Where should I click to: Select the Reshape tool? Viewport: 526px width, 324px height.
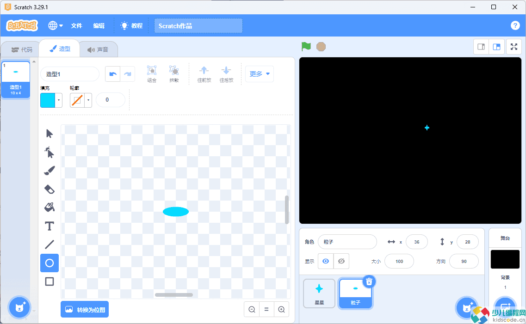pos(50,152)
